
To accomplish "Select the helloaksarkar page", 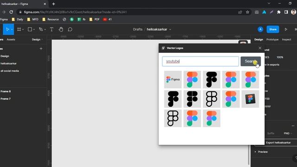I will (x=8, y=64).
